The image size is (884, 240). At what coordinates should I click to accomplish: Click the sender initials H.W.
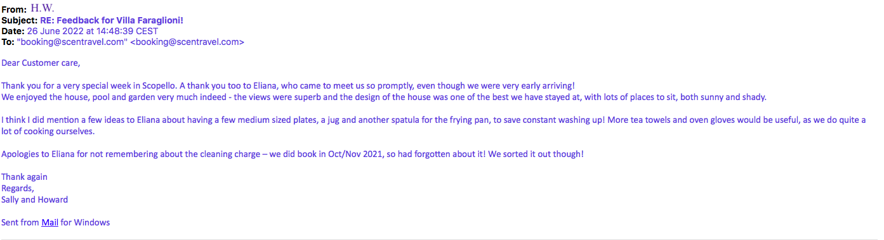(x=43, y=9)
